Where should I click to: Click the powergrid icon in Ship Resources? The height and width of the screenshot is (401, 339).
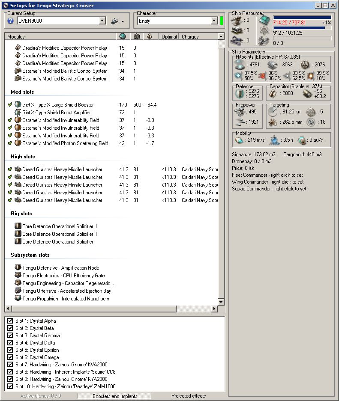(x=264, y=31)
